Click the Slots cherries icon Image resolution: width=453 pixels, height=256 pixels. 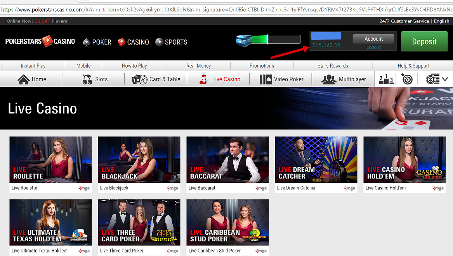point(87,79)
